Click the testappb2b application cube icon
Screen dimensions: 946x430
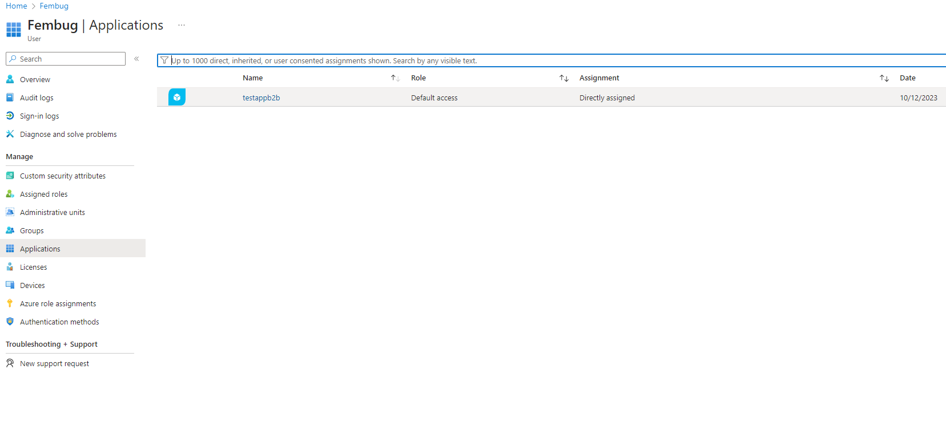177,98
